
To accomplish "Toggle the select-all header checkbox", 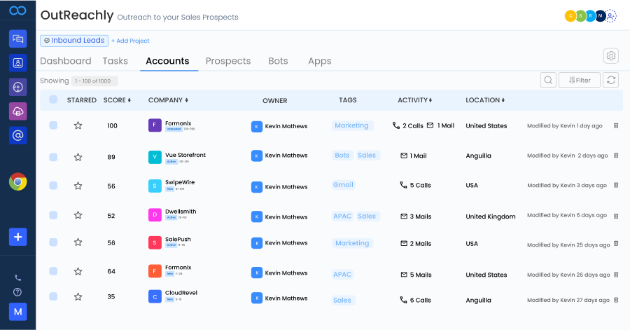I will point(53,100).
